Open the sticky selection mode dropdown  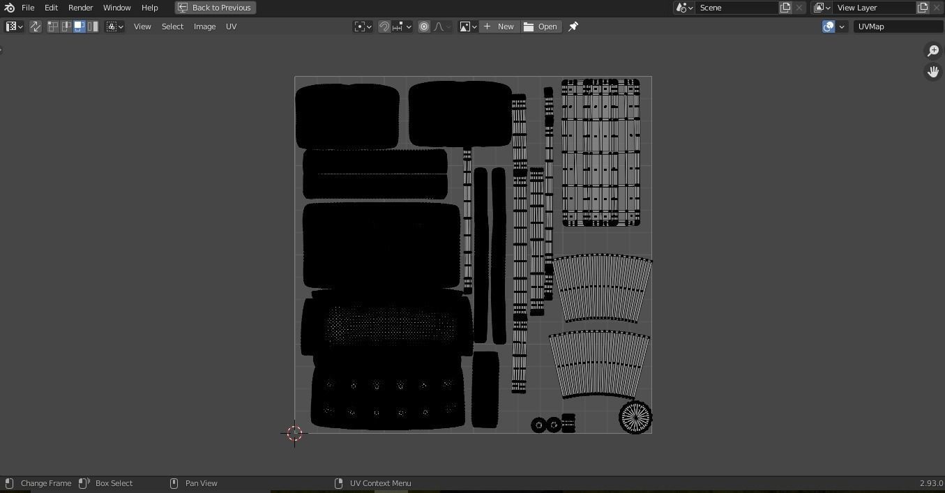tap(115, 26)
